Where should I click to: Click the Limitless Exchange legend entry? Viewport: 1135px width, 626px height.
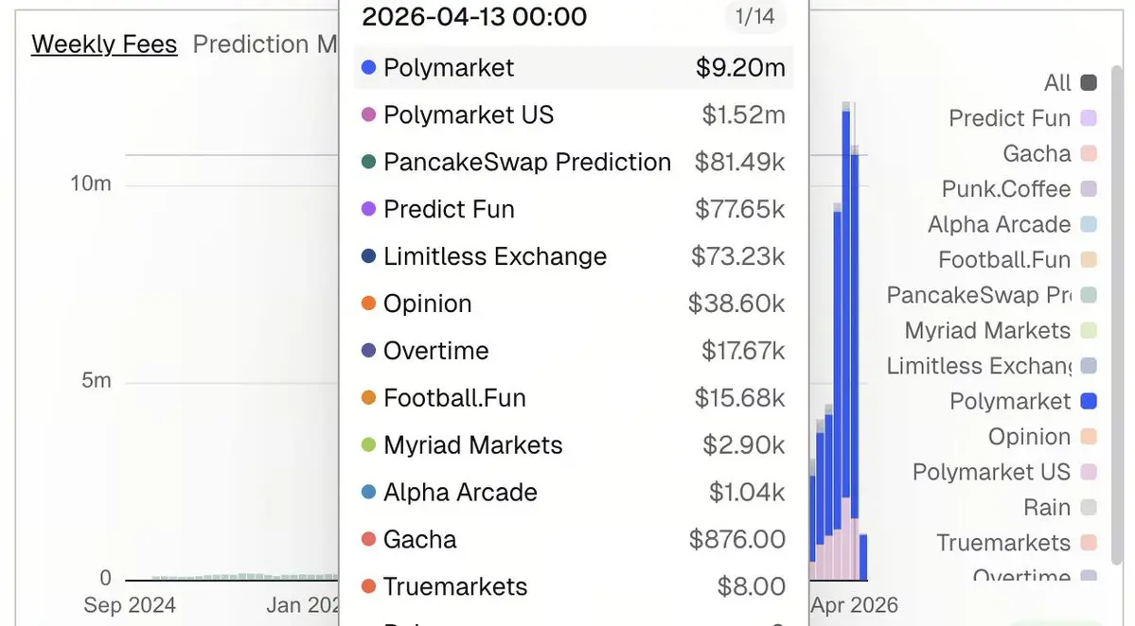tap(979, 366)
